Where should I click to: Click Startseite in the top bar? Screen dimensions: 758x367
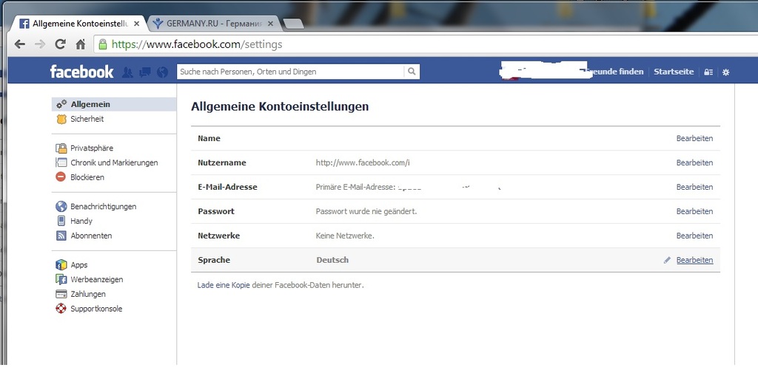pos(674,72)
